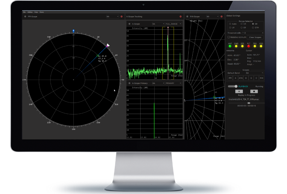Click the yellow STS status indicator
The width and height of the screenshot is (287, 194).
tap(243, 46)
